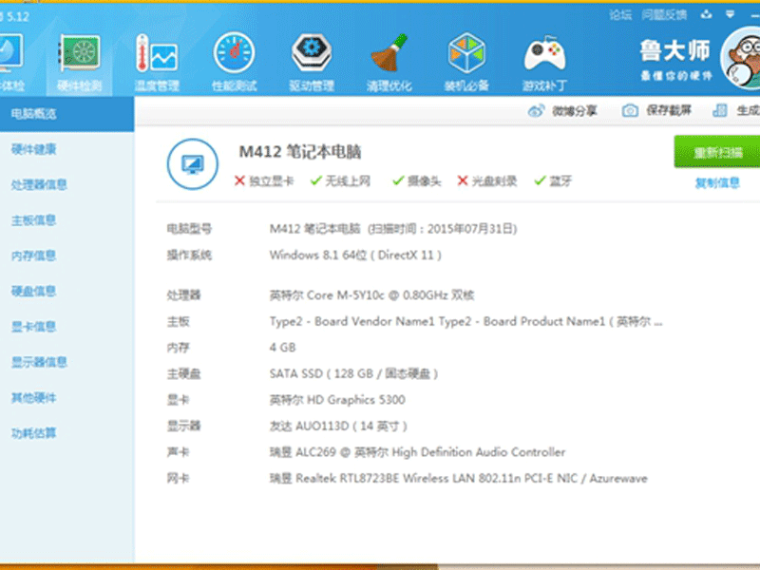Click the SATA SSD 128 GB value

(x=353, y=373)
